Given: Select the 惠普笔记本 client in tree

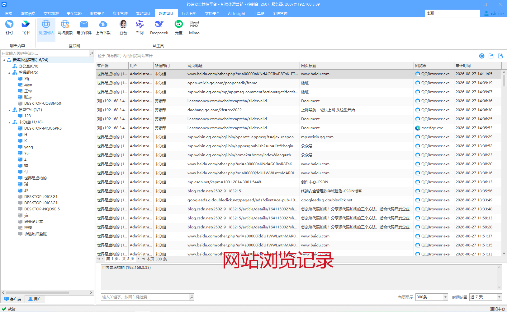Looking at the screenshot, I should [34, 222].
